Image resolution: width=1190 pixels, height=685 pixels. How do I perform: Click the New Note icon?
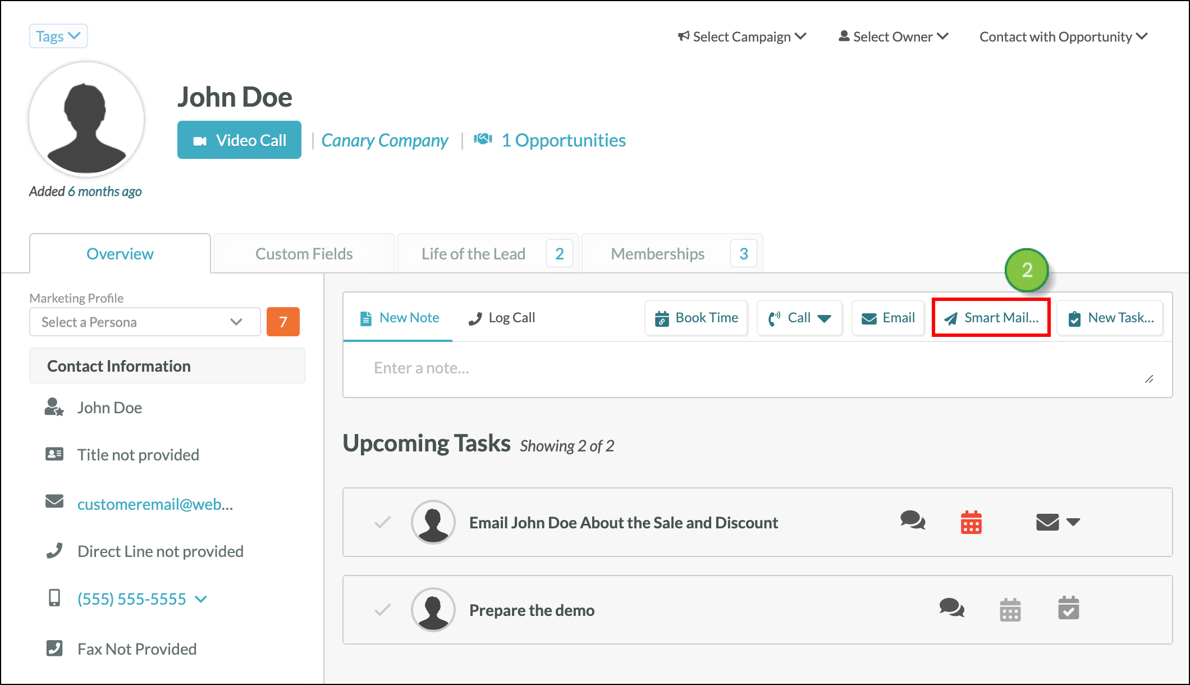coord(366,317)
